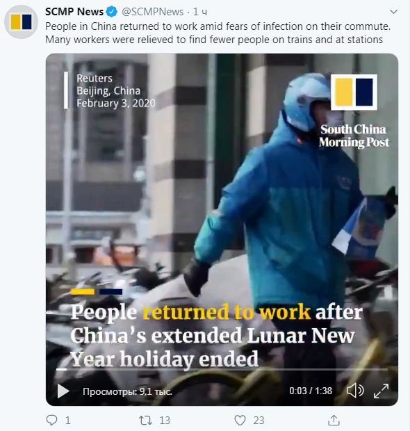
Task: Click the like count 23
Action: pyautogui.click(x=259, y=421)
